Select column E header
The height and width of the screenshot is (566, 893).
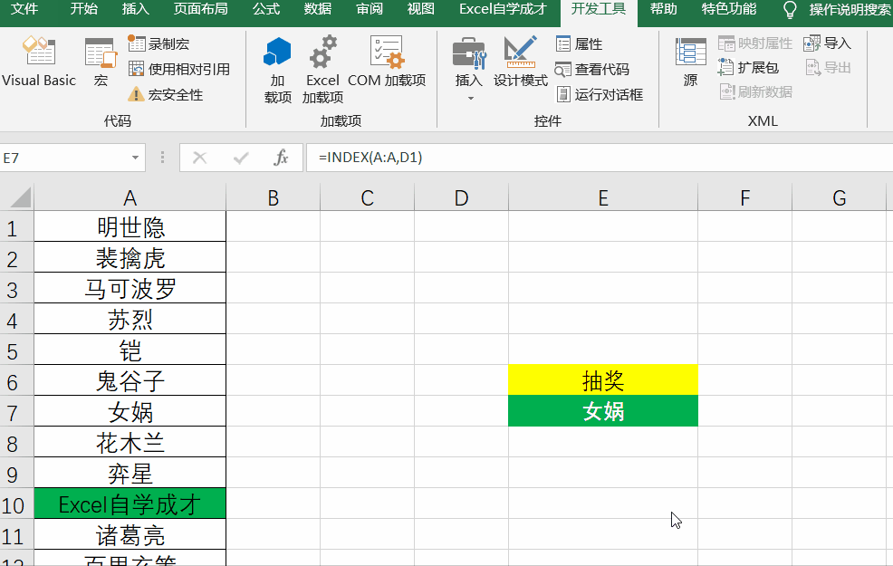pos(603,197)
